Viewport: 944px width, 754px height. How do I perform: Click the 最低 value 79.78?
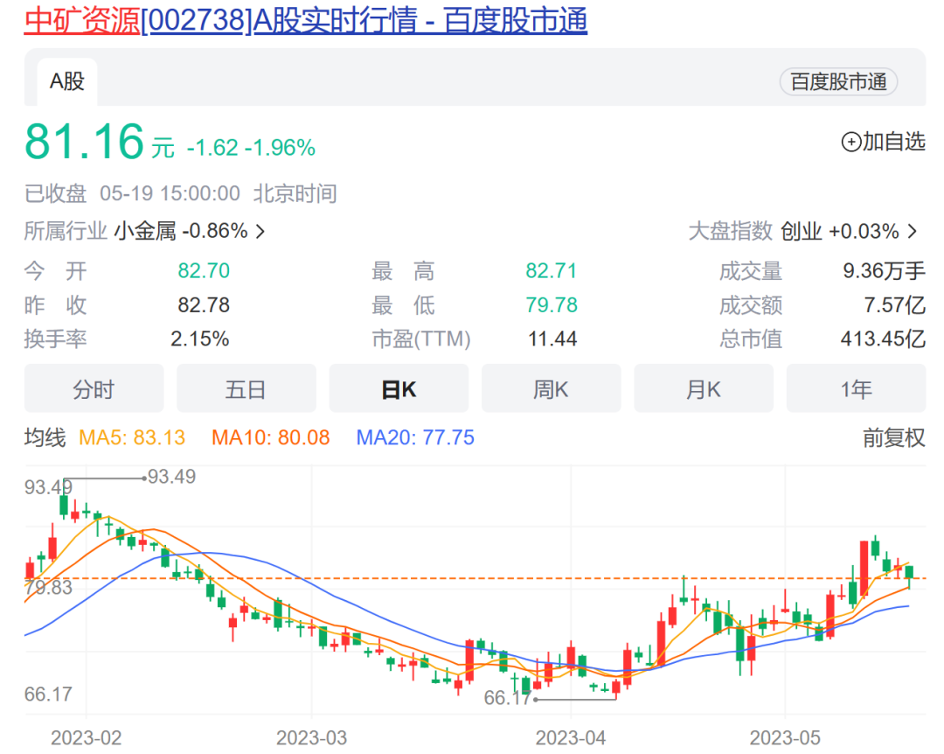[552, 305]
